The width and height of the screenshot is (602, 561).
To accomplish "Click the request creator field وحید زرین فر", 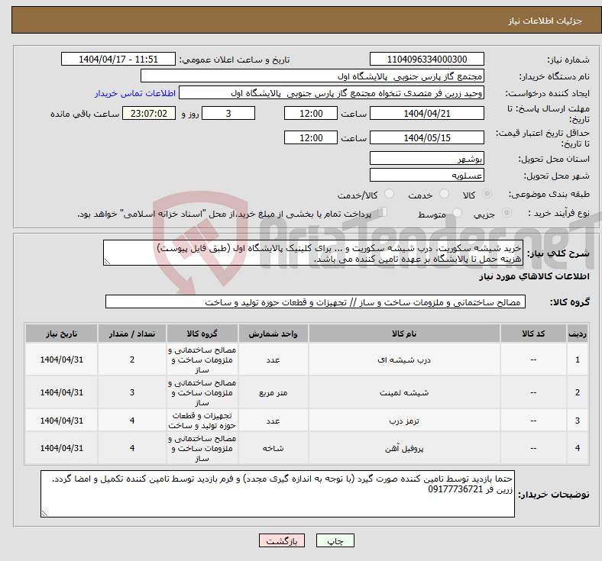I will coord(332,93).
